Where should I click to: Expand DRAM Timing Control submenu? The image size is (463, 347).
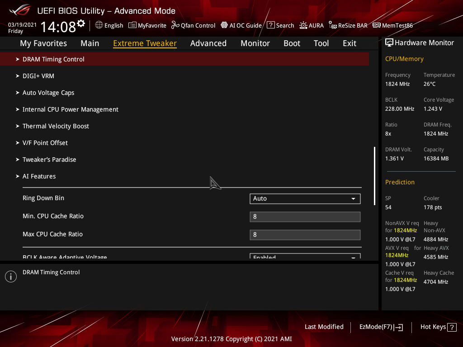pos(184,59)
